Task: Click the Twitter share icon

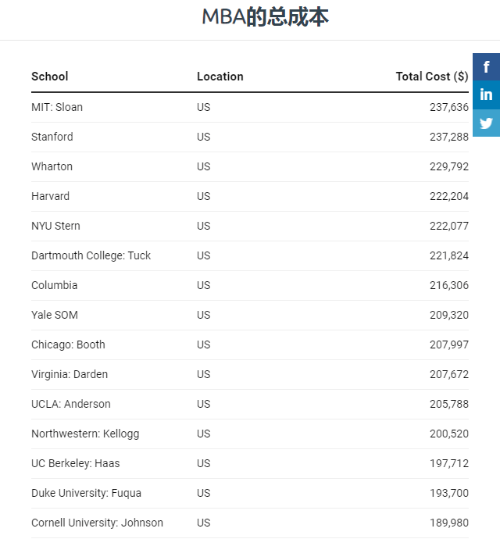Action: click(x=486, y=123)
